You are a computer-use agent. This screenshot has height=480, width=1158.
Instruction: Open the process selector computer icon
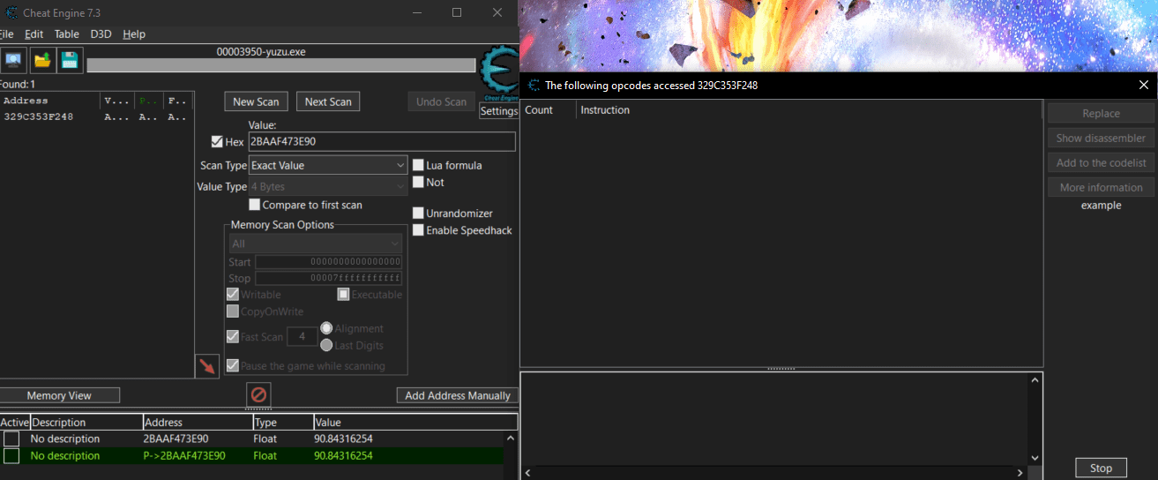click(x=12, y=60)
